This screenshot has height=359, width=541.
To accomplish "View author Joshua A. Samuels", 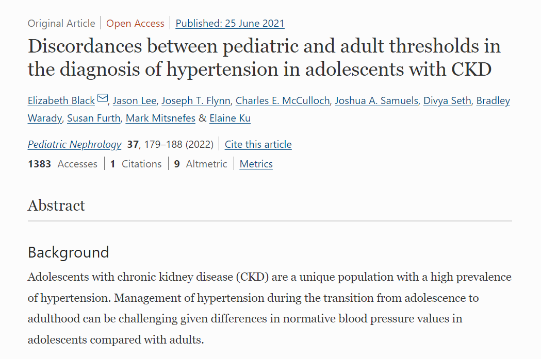I will (376, 100).
